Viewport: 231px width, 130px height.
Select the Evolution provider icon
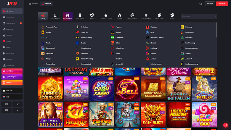tap(78, 27)
